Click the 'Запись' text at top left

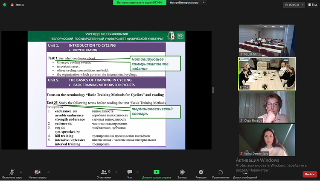point(20,5)
